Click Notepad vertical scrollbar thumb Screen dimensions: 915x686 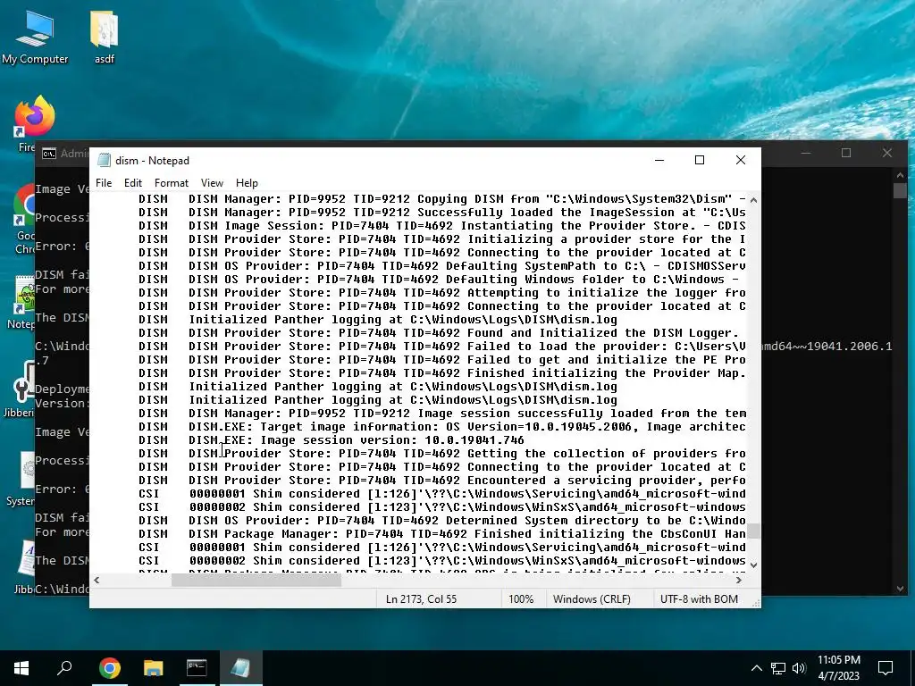click(753, 531)
